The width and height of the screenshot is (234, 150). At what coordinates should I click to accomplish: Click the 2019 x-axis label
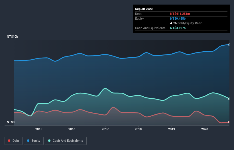pyautogui.click(x=172, y=129)
